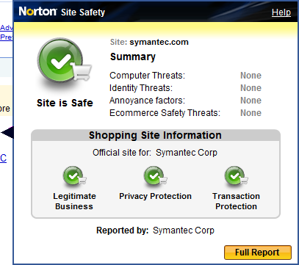This screenshot has width=299, height=265.
Task: Click the Computer Threats label
Action: (147, 76)
